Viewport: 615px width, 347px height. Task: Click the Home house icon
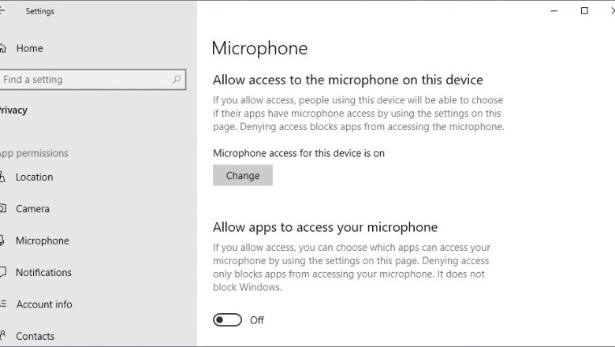[2, 48]
